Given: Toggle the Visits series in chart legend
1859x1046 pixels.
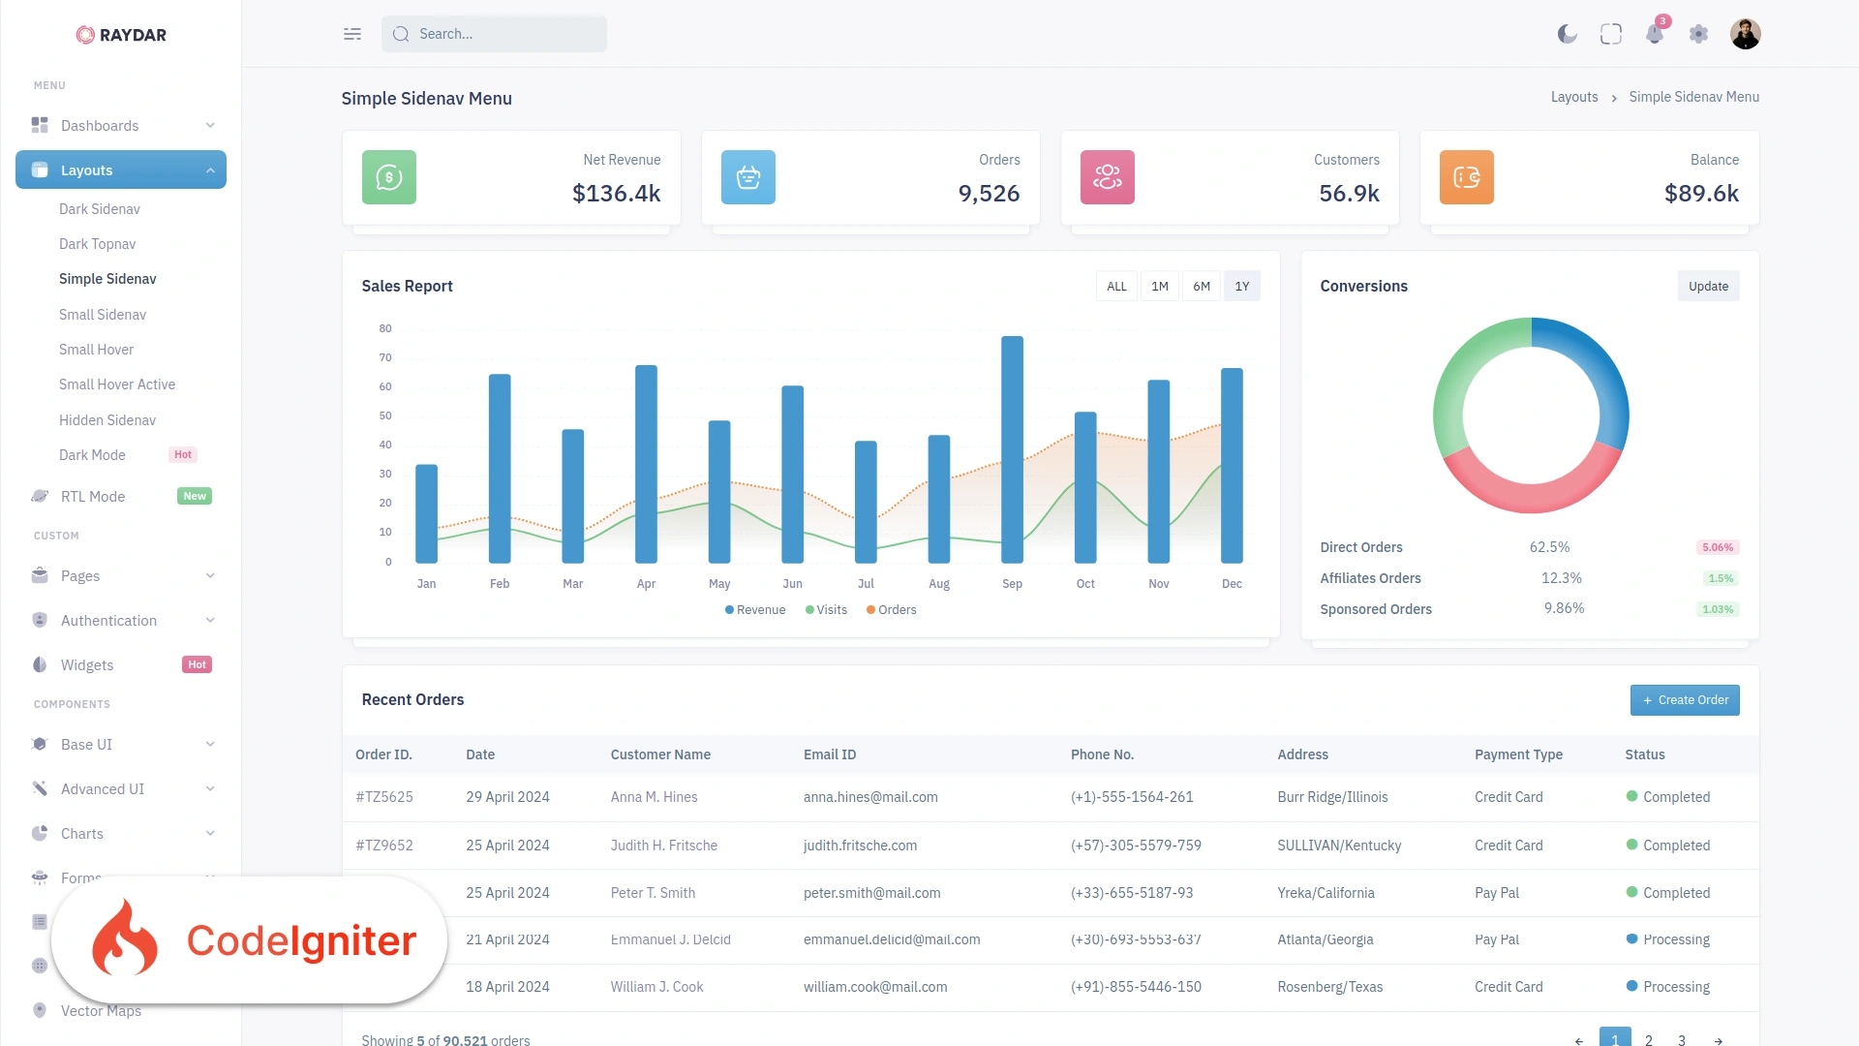Looking at the screenshot, I should (x=826, y=610).
